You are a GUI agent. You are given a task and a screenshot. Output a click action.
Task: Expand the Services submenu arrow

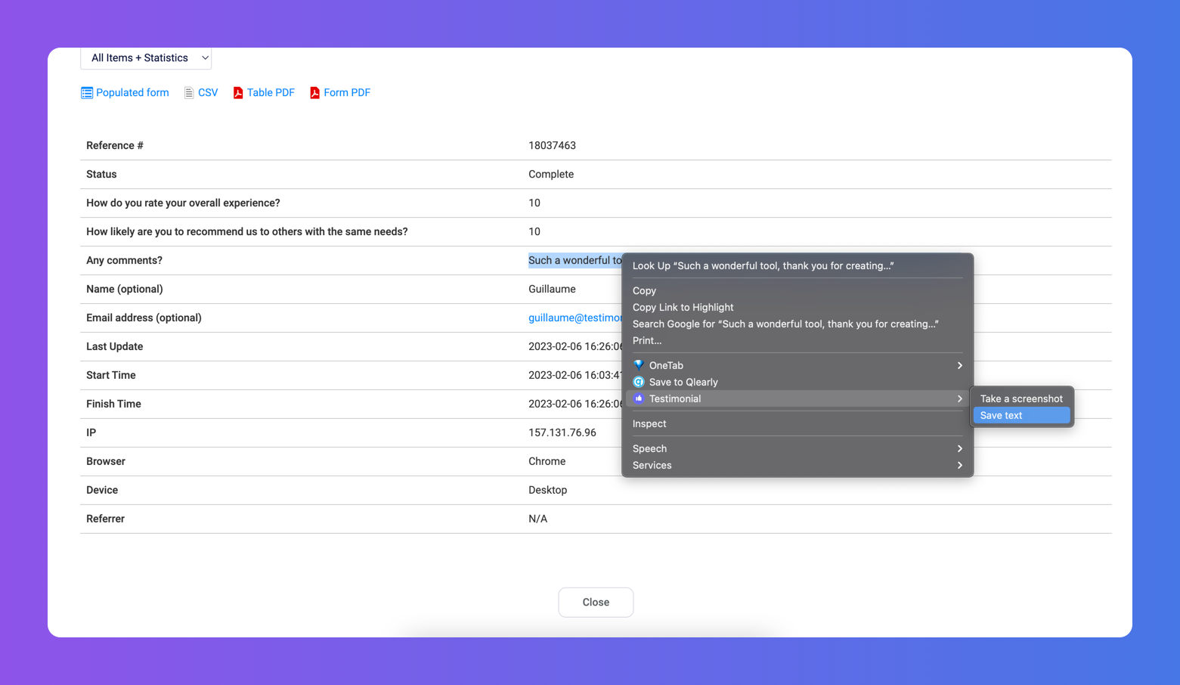pyautogui.click(x=959, y=465)
